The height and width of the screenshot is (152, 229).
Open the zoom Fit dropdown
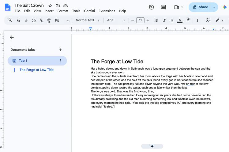62,20
